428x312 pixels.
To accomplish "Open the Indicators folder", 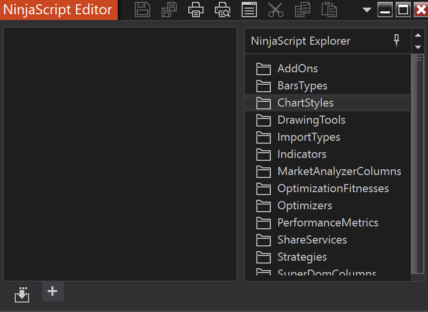I will click(x=302, y=154).
